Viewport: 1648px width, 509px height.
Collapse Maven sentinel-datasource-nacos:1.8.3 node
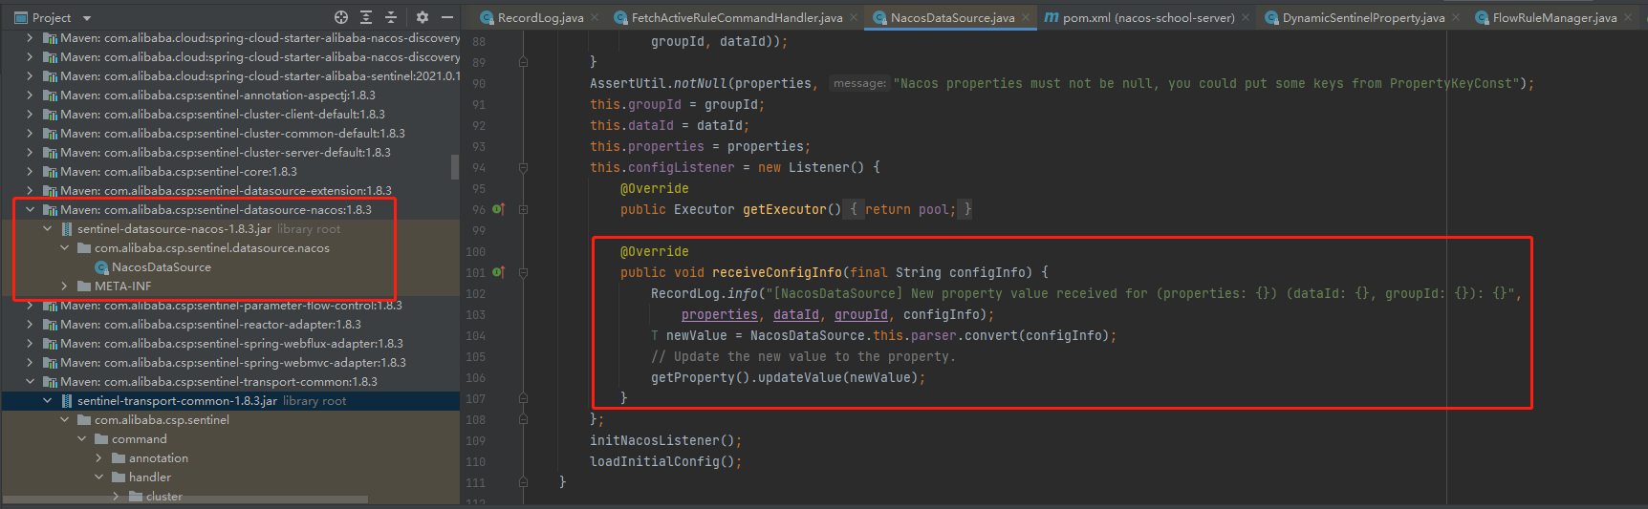coord(30,209)
